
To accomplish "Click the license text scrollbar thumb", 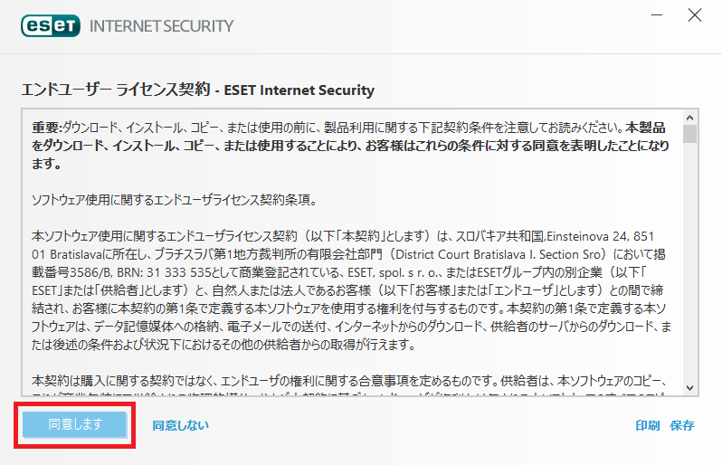I will [689, 134].
